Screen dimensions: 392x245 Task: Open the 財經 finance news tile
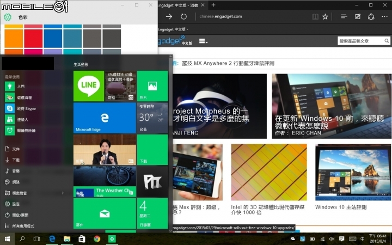point(120,86)
